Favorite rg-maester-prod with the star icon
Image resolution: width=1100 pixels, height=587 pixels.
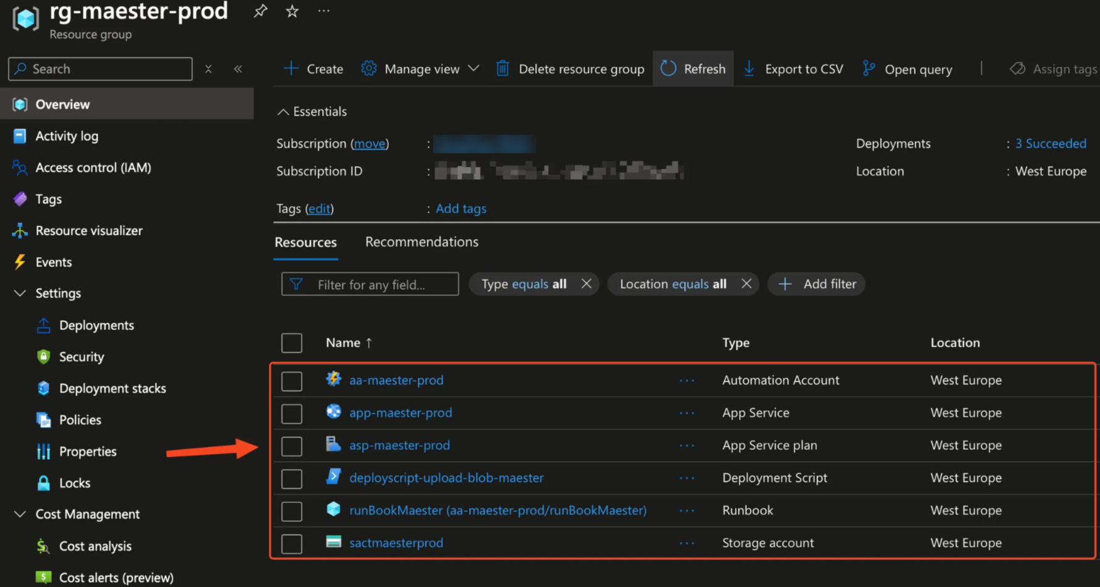point(291,11)
